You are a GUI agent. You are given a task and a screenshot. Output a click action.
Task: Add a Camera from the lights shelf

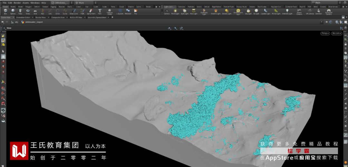tap(167, 12)
